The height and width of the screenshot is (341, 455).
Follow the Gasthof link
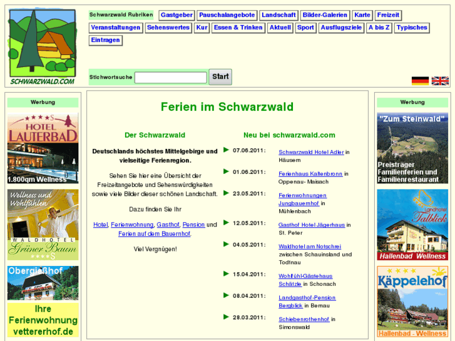point(168,225)
